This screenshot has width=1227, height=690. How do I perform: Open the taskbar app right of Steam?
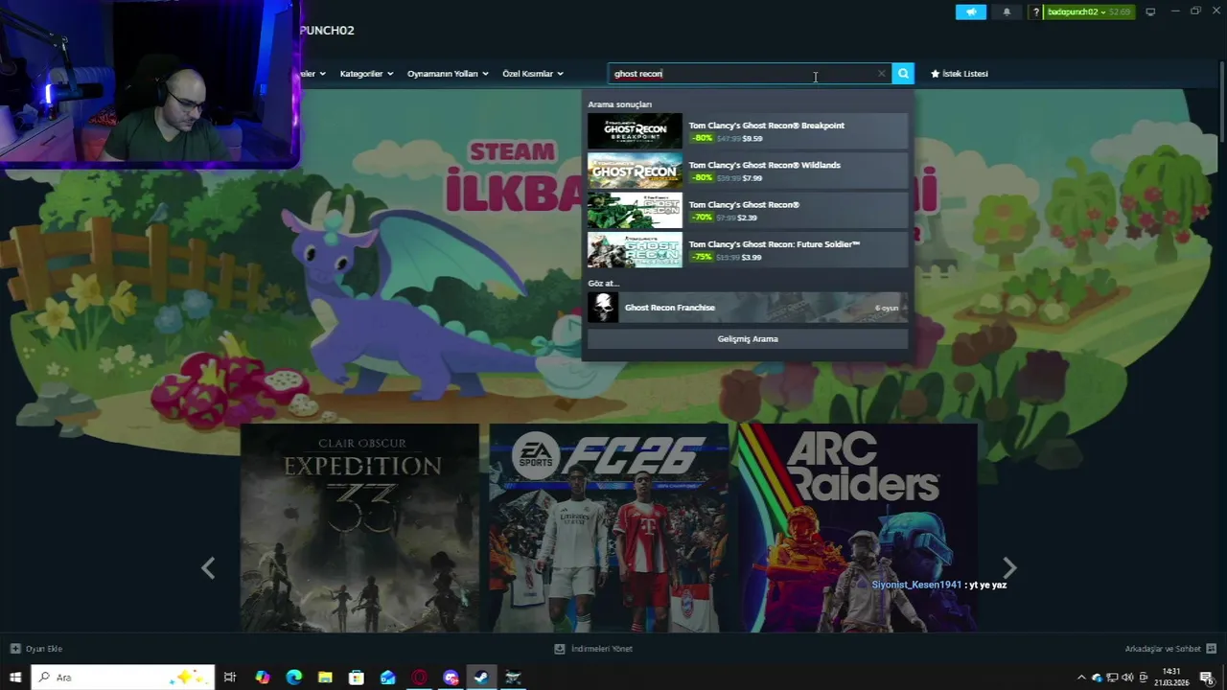tap(513, 678)
